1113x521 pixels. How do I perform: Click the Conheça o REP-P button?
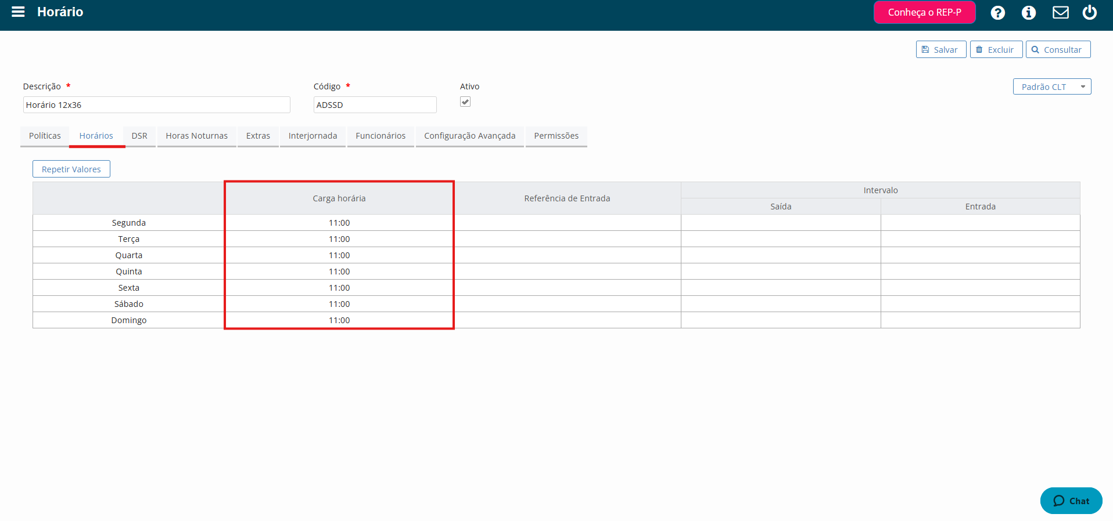(924, 12)
